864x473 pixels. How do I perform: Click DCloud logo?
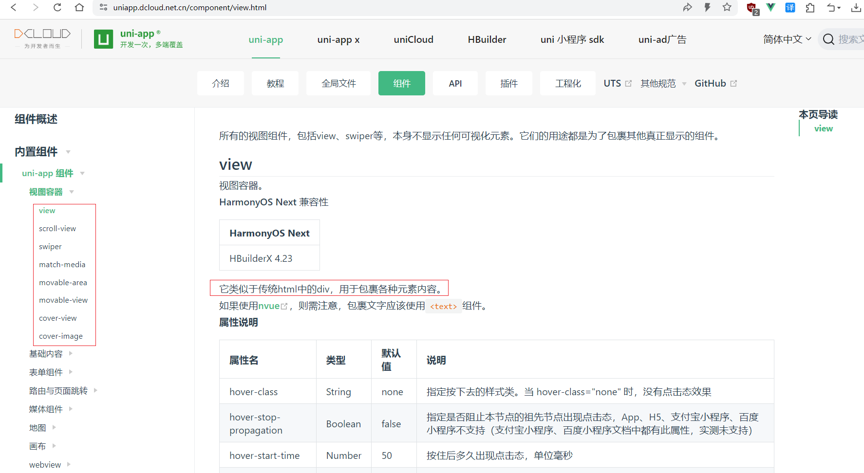pos(42,38)
